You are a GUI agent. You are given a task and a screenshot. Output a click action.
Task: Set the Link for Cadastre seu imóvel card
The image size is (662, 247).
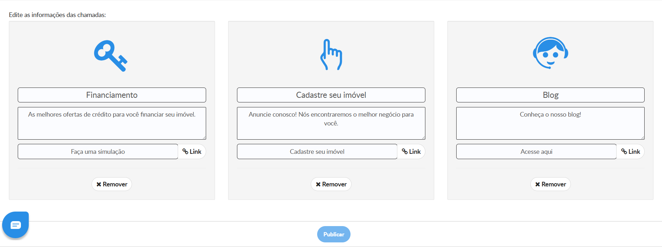[411, 152]
